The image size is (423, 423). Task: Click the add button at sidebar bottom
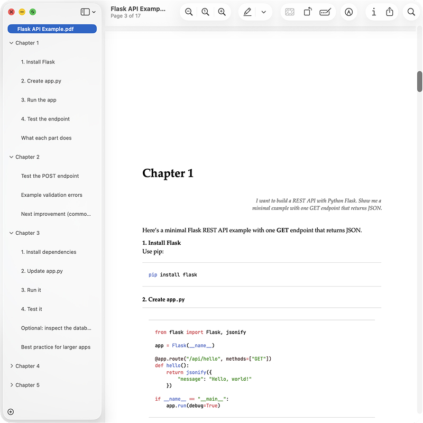(11, 412)
